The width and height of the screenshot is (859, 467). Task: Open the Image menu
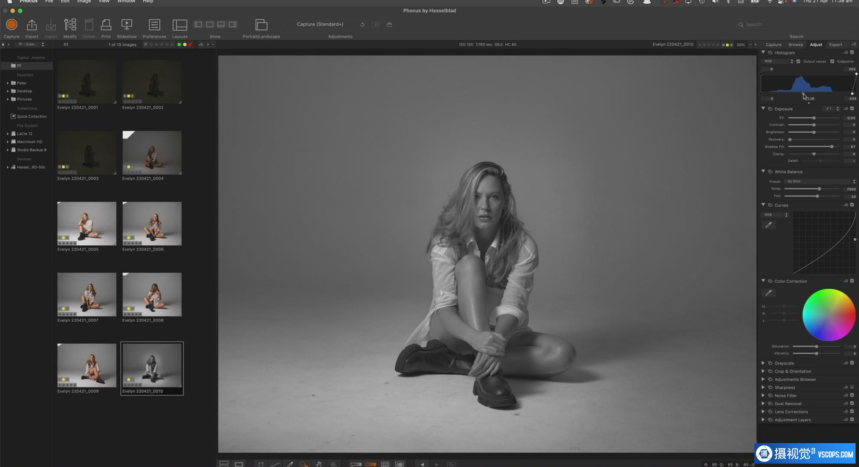(x=84, y=2)
